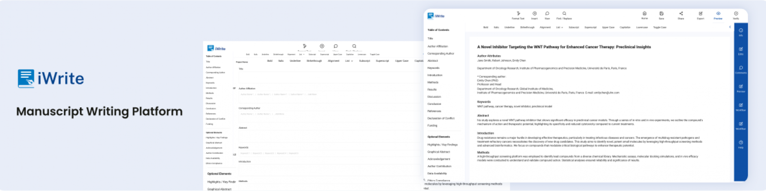Jump to Abstract in preview window contents
The height and width of the screenshot is (191, 766).
[433, 61]
